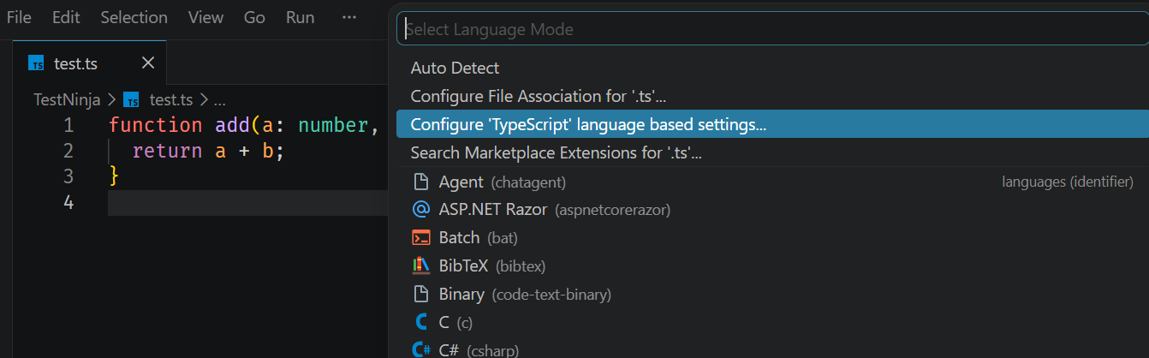Expand the breadcrumb ellipsis after test.ts
The width and height of the screenshot is (1149, 358).
219,99
